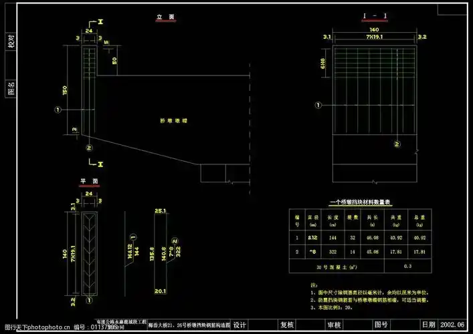The width and height of the screenshot is (473, 334).
Task: Click rebar callout 2 below the elevation column
Action: click(89, 148)
